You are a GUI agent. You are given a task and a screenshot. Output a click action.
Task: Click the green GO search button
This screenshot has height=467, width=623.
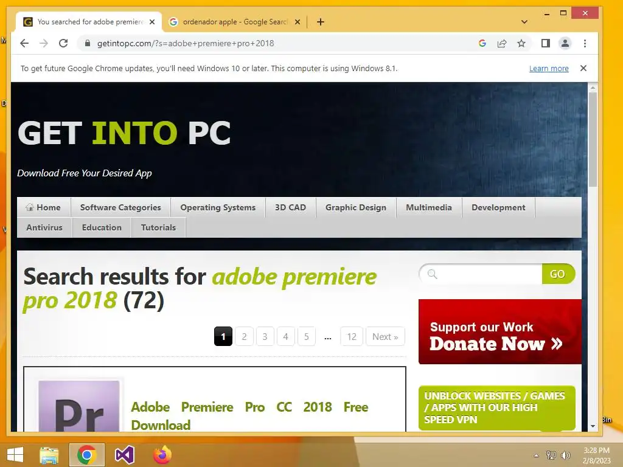(x=558, y=274)
